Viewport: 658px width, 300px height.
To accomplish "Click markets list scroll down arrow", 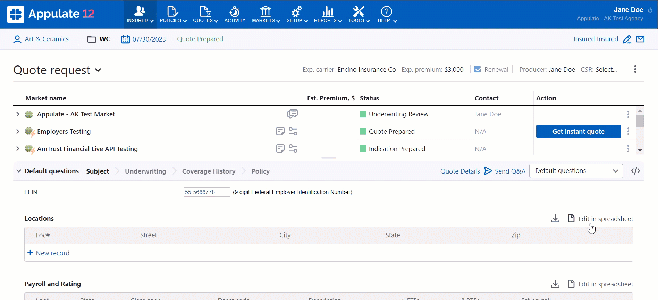I will click(640, 150).
